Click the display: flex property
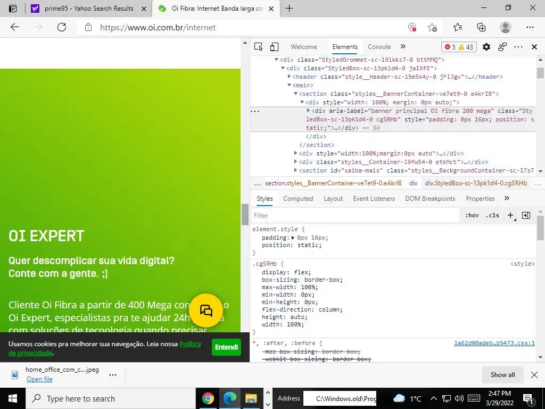This screenshot has width=545, height=409. [286, 272]
